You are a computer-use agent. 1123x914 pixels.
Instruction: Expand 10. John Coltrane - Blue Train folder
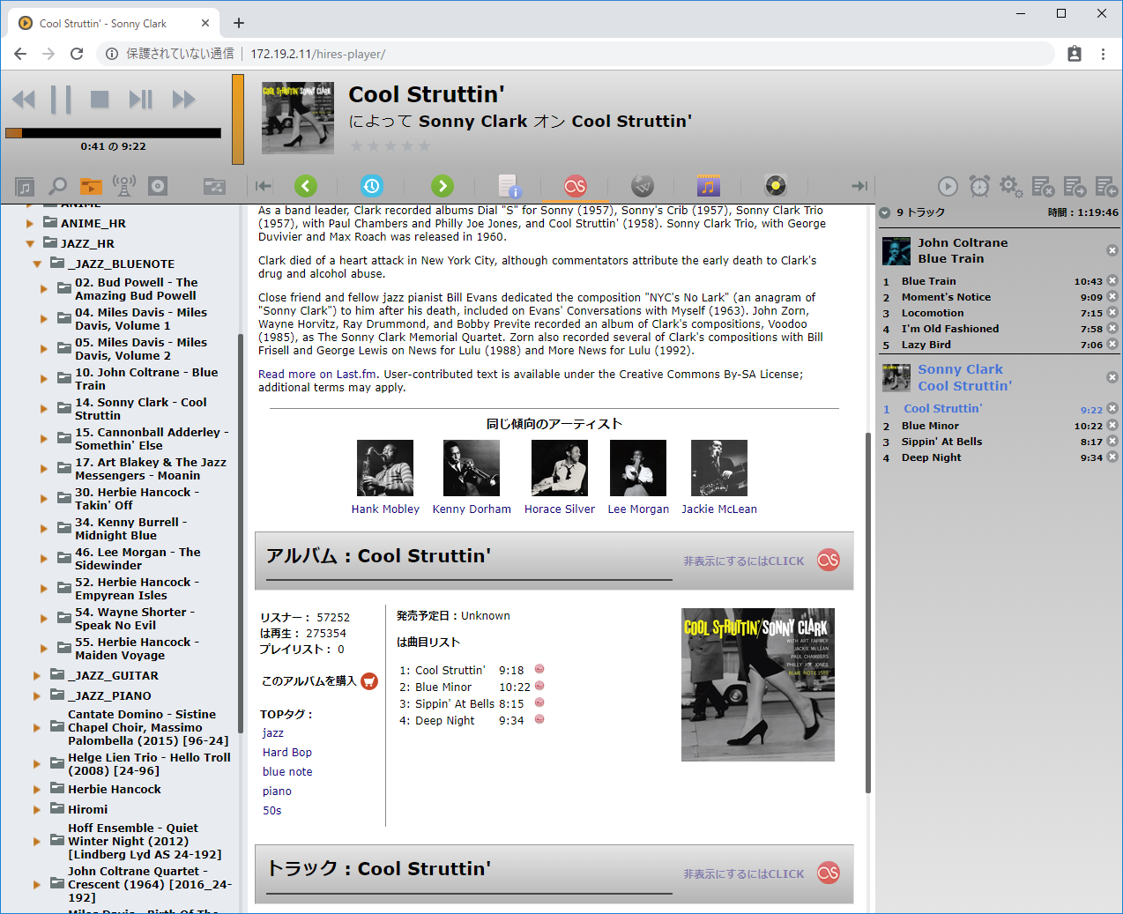click(x=44, y=379)
